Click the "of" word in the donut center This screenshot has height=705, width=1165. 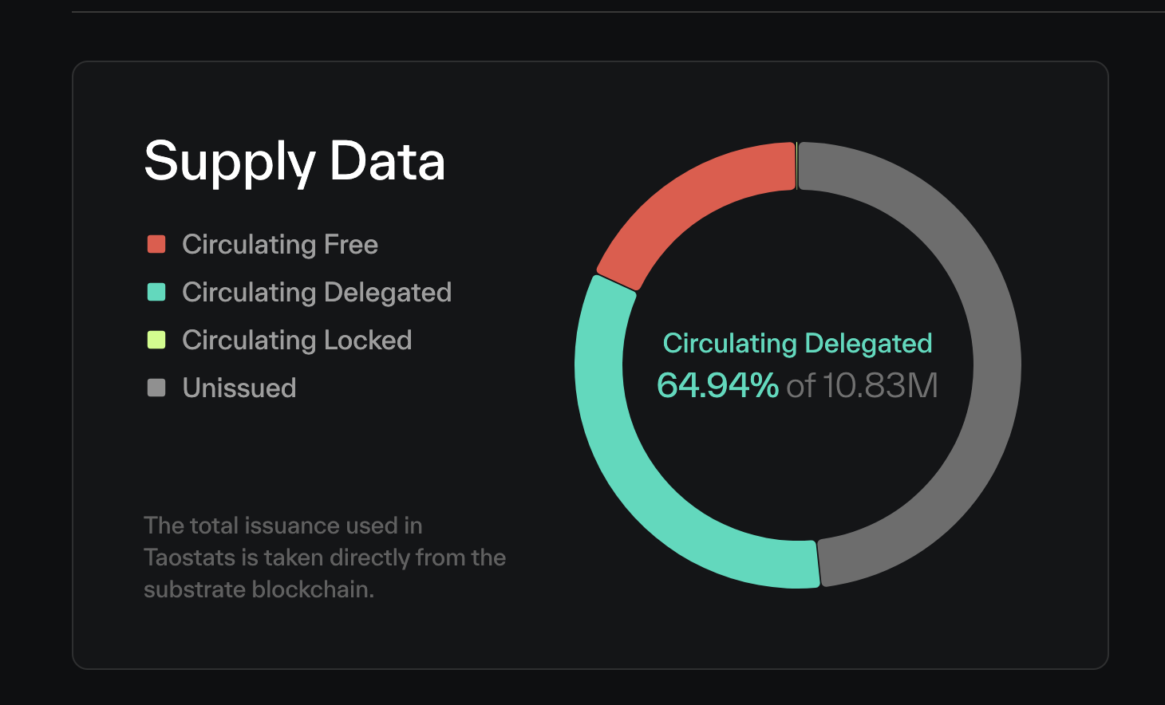800,386
